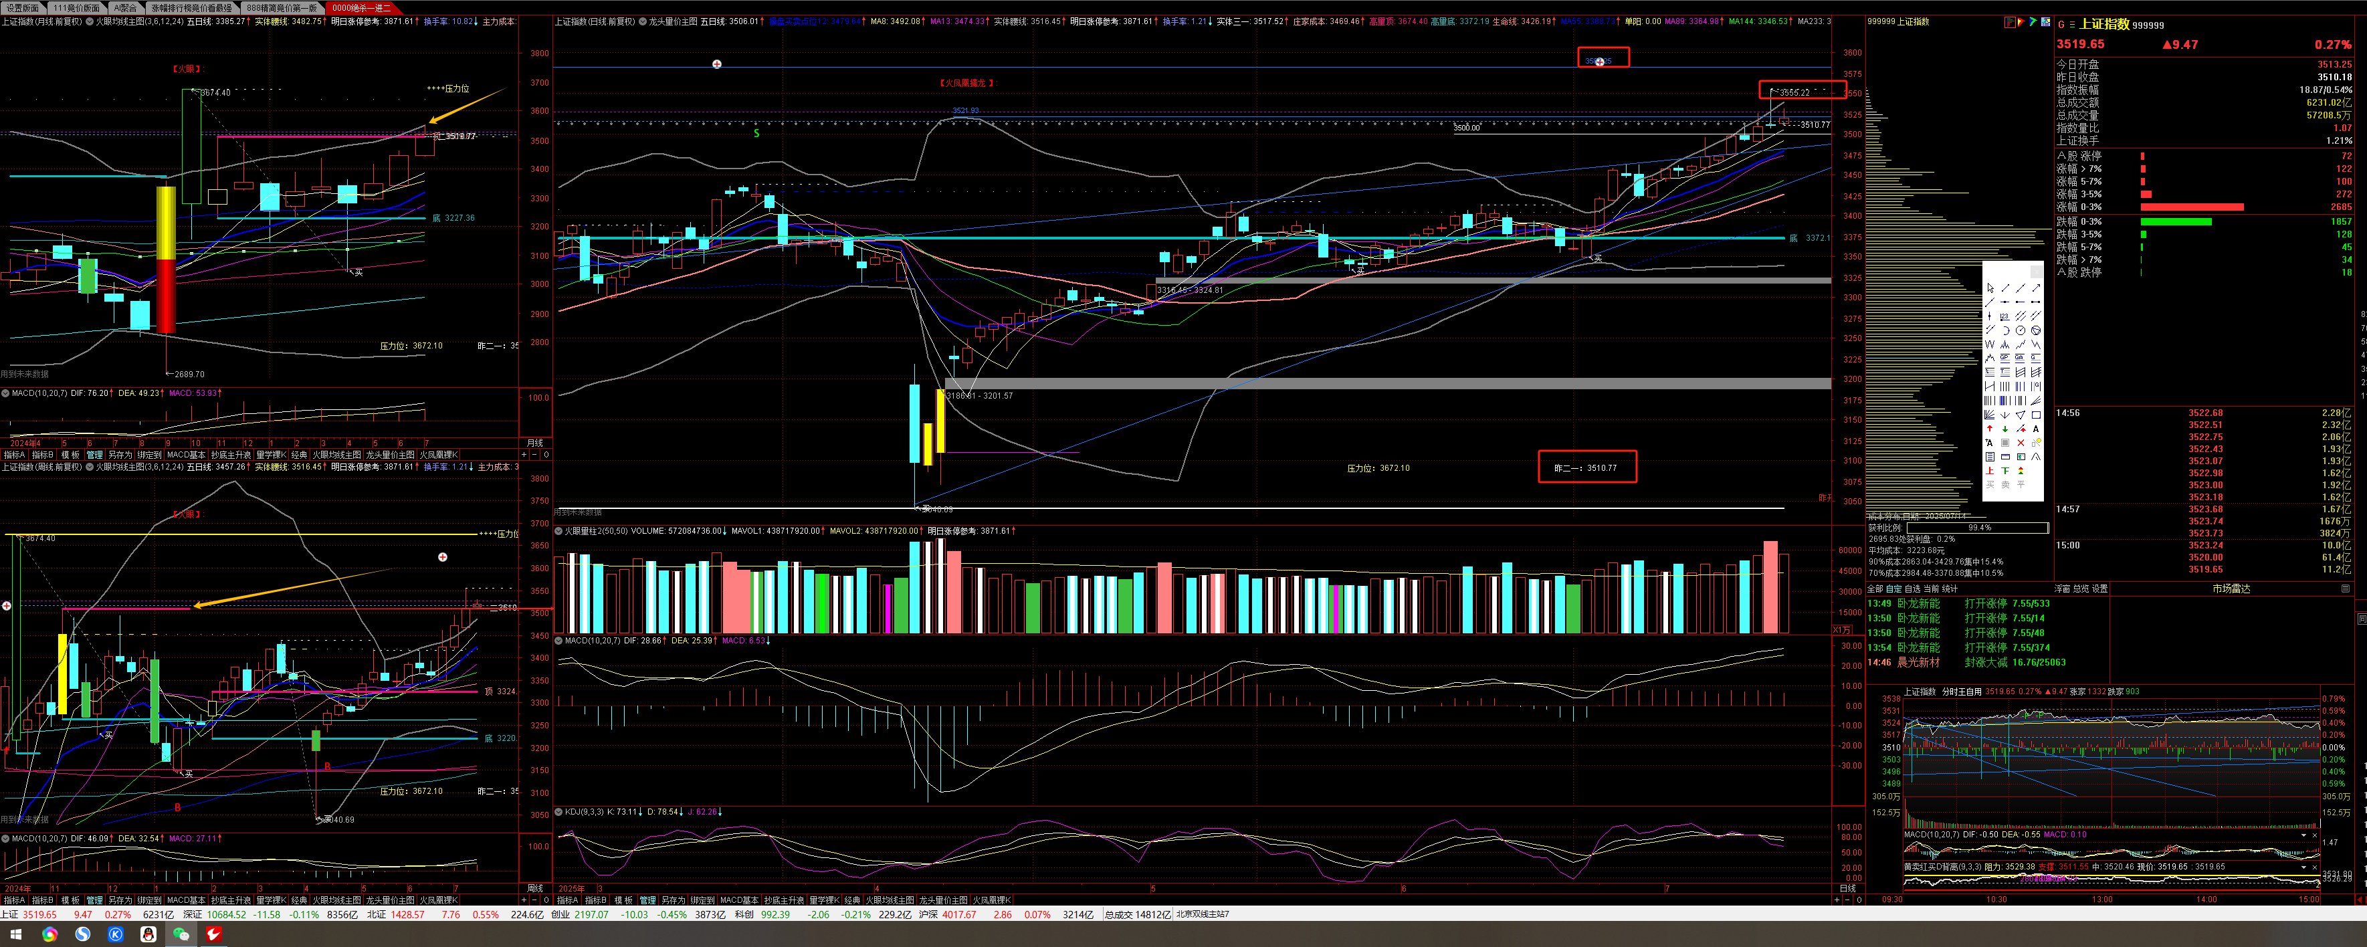Screen dimensions: 2367x947
Task: Open the KDJ(9,3,3) indicator dropdown
Action: point(558,812)
